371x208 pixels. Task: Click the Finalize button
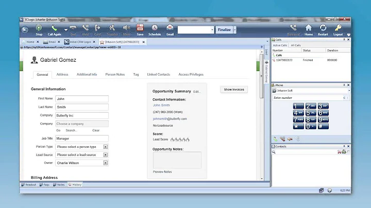(224, 30)
